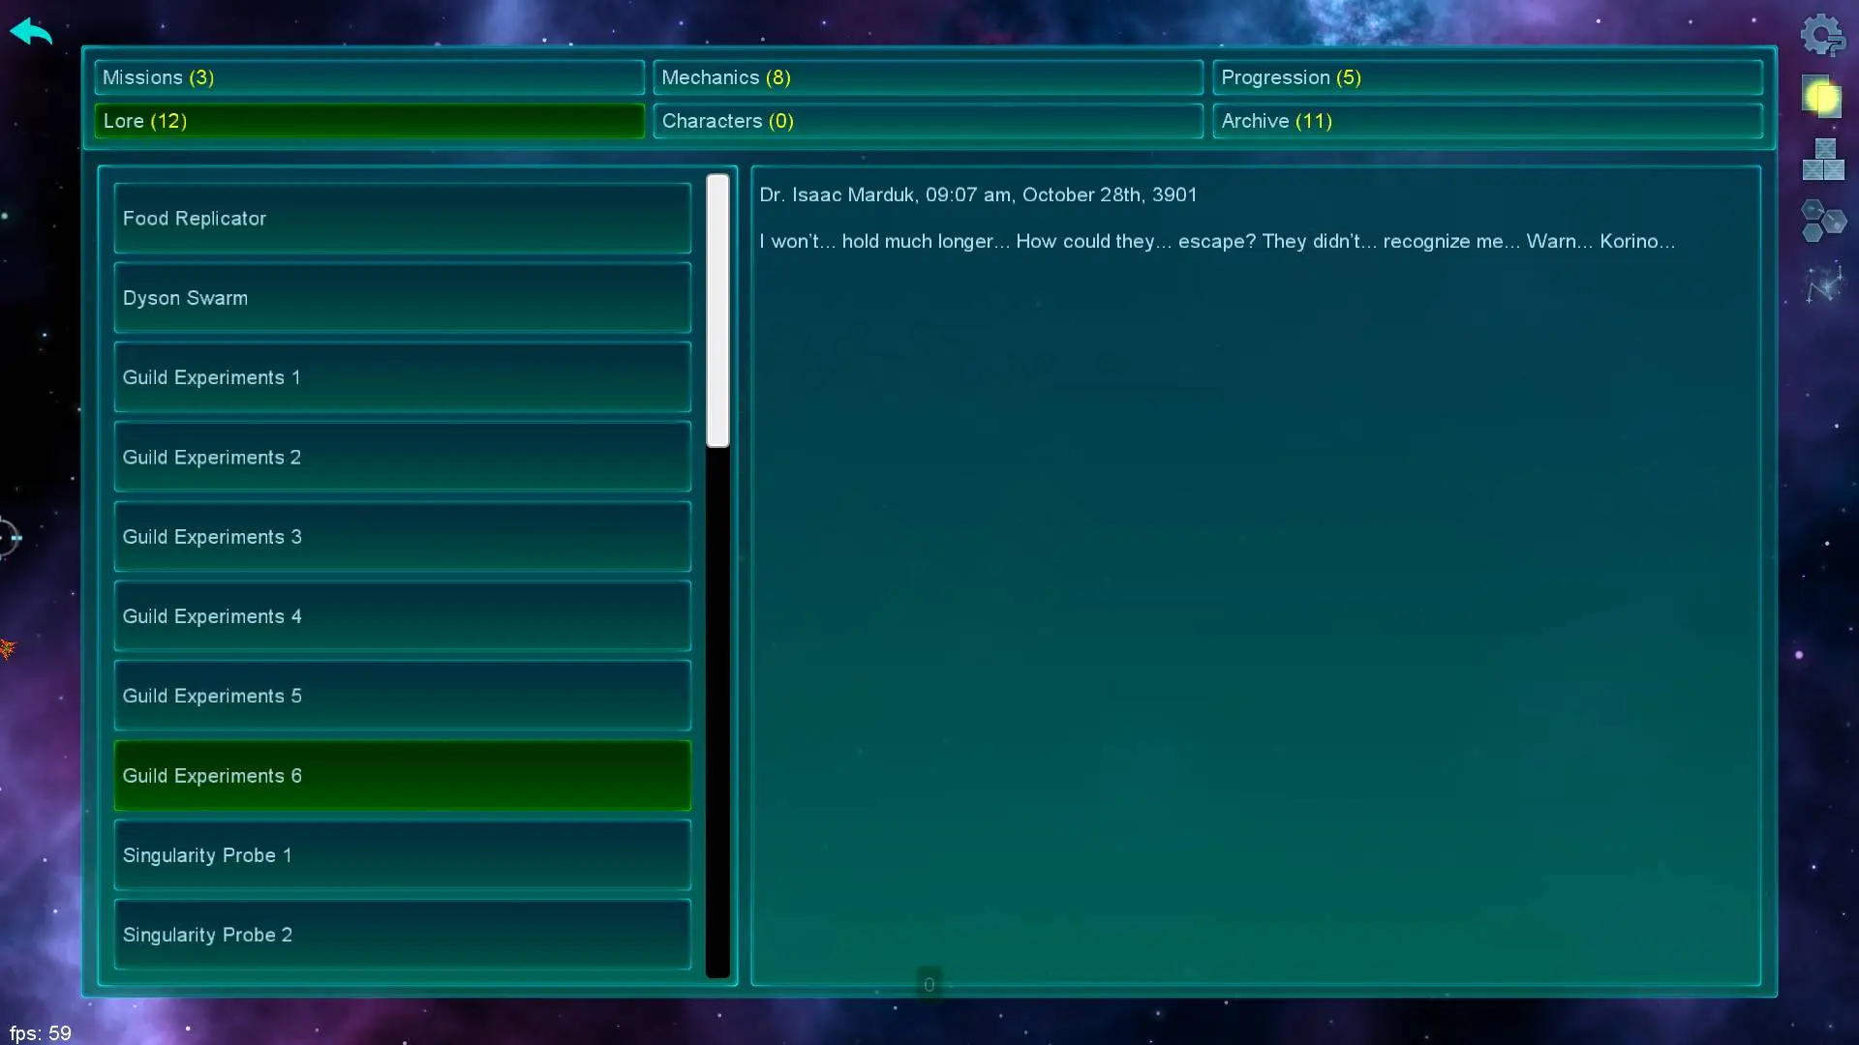This screenshot has width=1859, height=1045.
Task: Open the settings gear icon
Action: pyautogui.click(x=1822, y=36)
